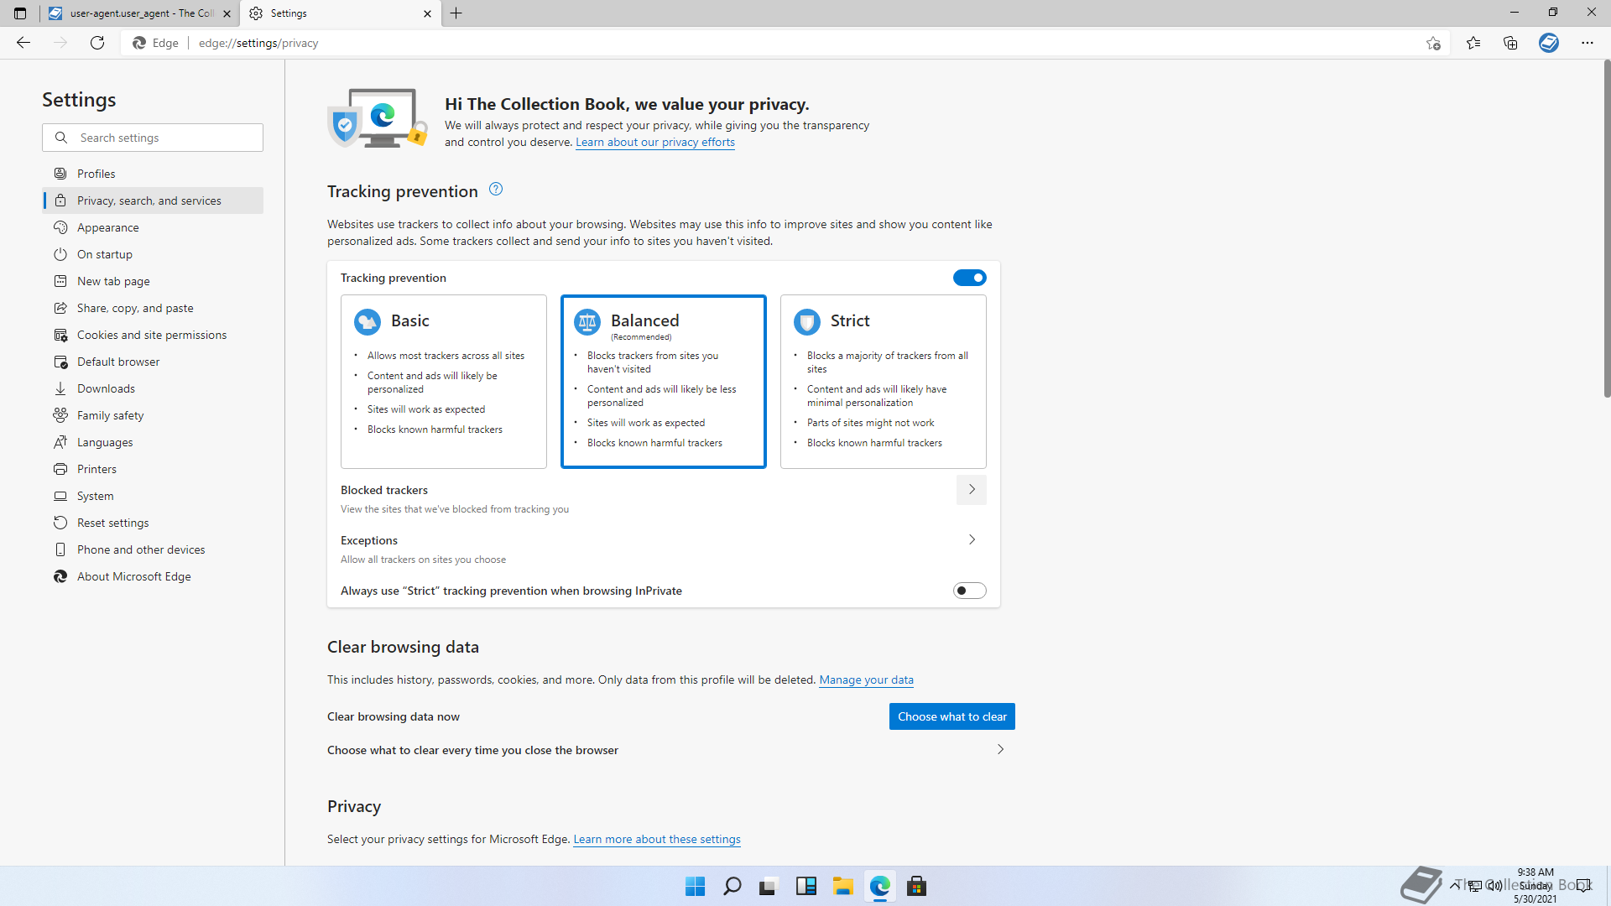
Task: Open Reset settings section
Action: click(x=153, y=523)
